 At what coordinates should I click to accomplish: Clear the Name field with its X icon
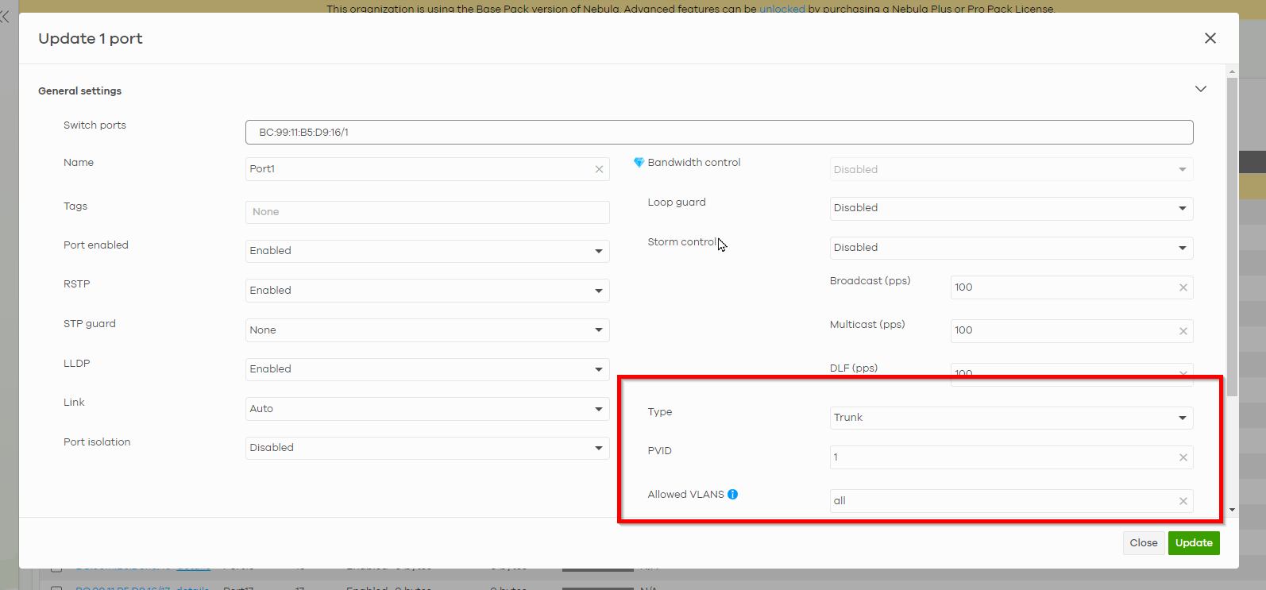[599, 169]
